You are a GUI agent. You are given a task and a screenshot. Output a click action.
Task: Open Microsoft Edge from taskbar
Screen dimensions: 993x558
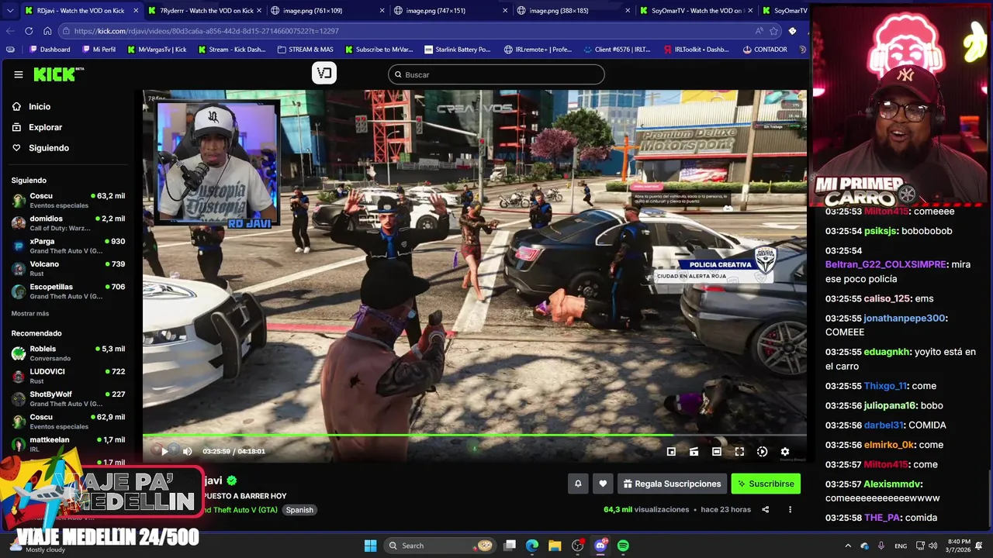pos(532,546)
